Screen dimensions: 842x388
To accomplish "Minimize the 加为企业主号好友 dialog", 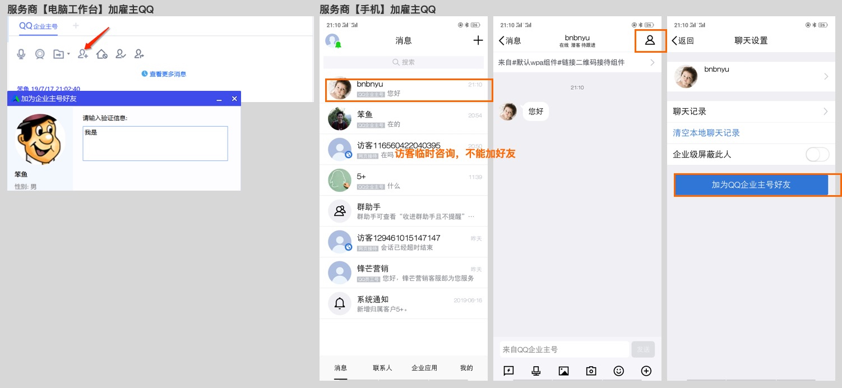I will [x=219, y=99].
